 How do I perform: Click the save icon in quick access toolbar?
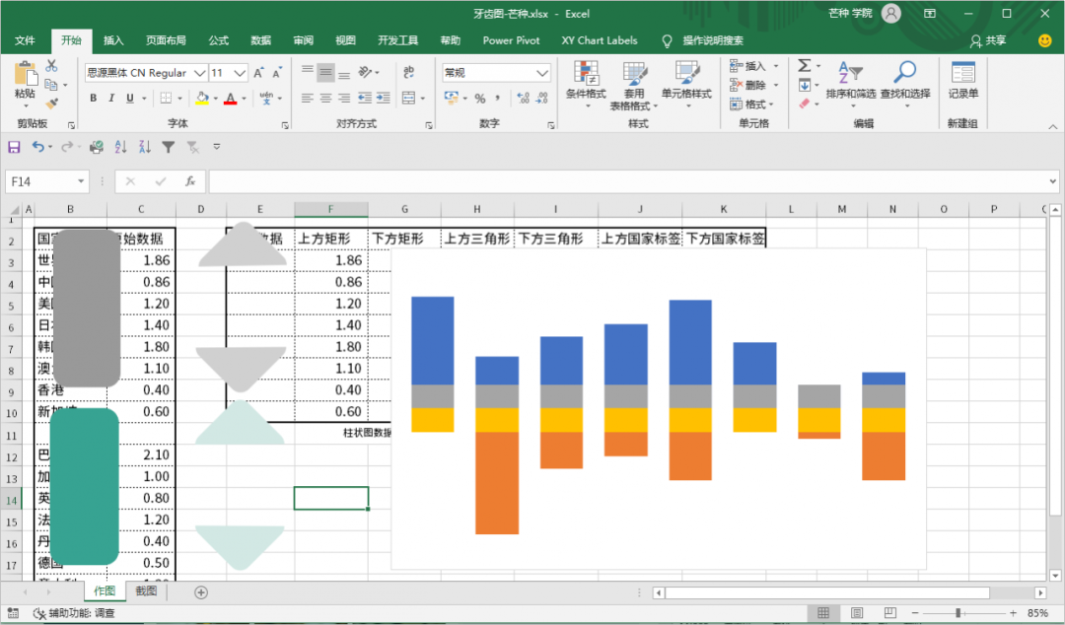(x=14, y=147)
